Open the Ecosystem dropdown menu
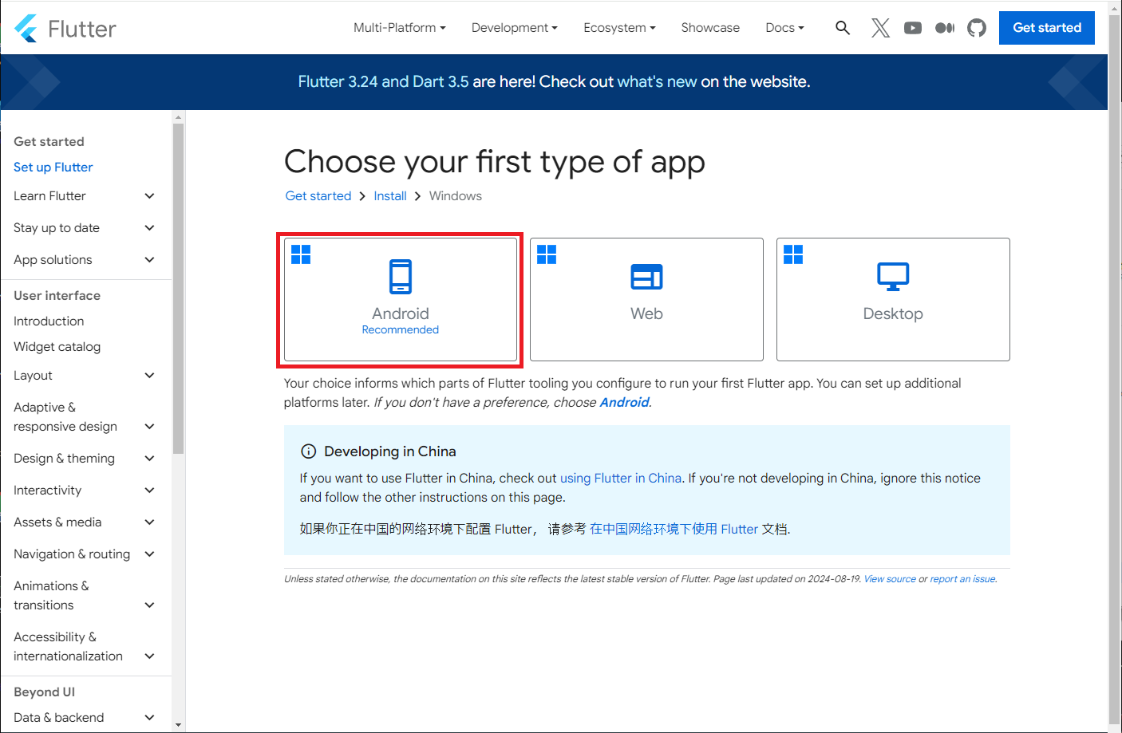Image resolution: width=1122 pixels, height=733 pixels. click(619, 28)
